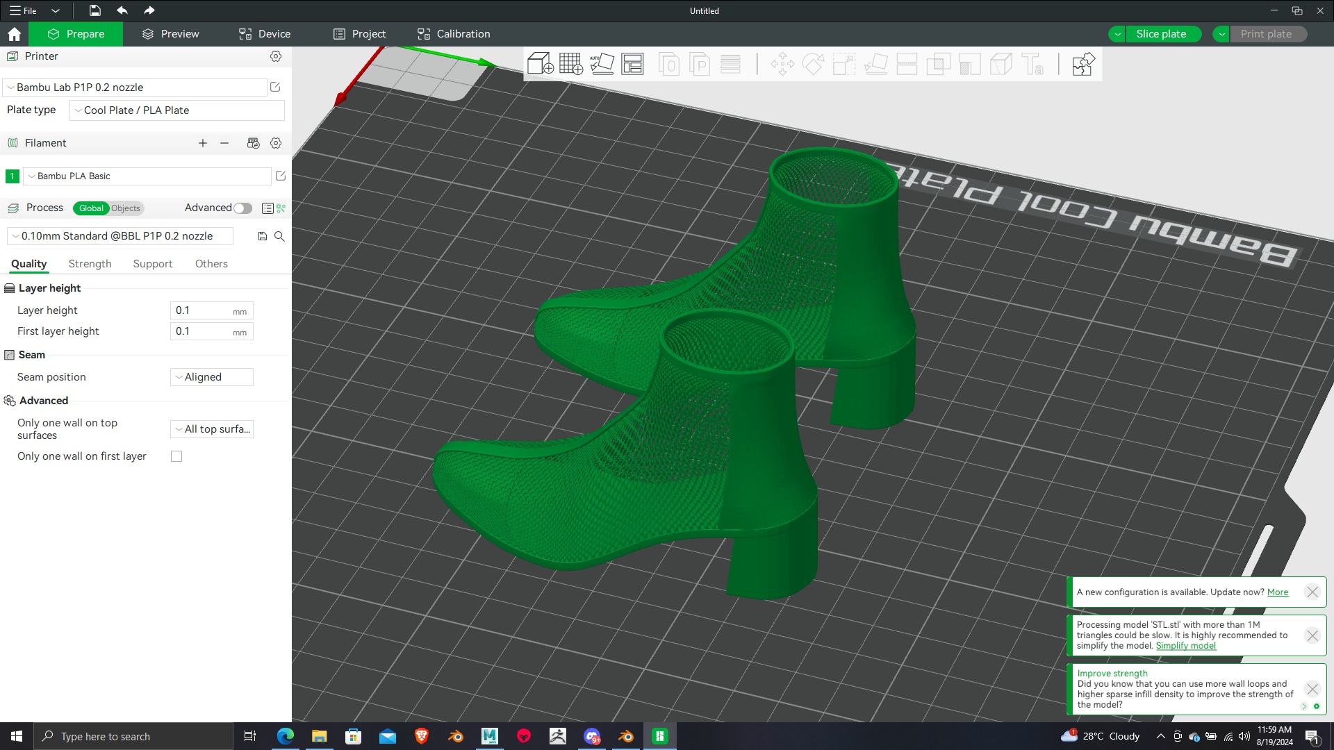The height and width of the screenshot is (750, 1334).
Task: Save the process preset with disk icon
Action: [263, 236]
